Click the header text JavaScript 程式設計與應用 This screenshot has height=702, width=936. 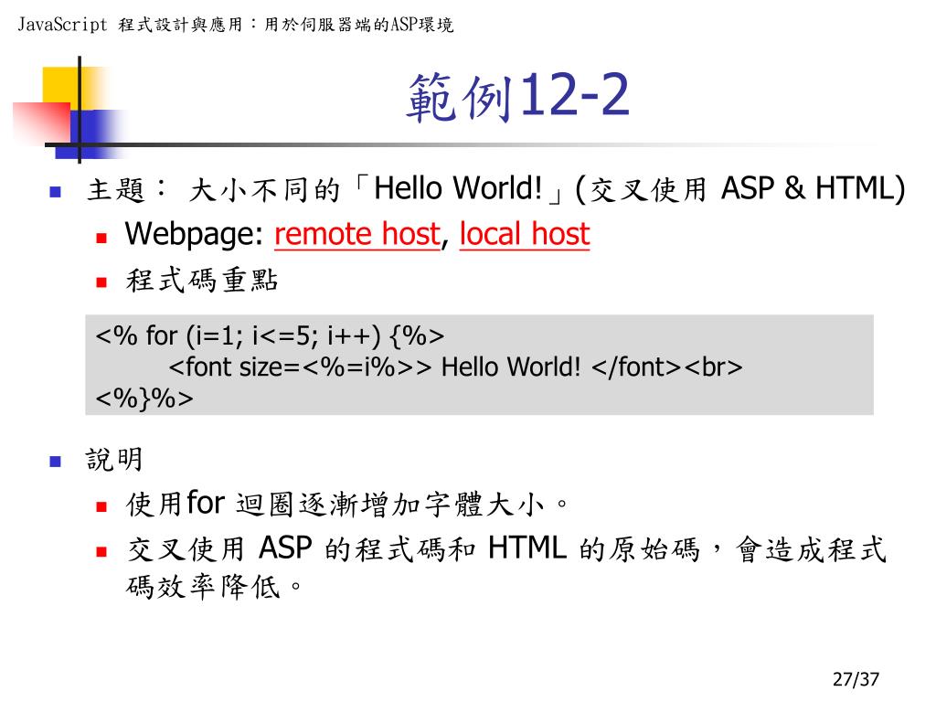tap(130, 25)
